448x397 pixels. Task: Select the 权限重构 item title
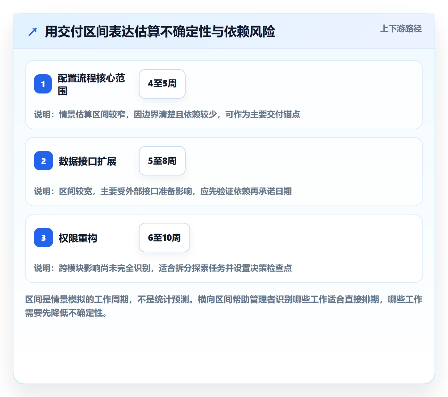[78, 238]
